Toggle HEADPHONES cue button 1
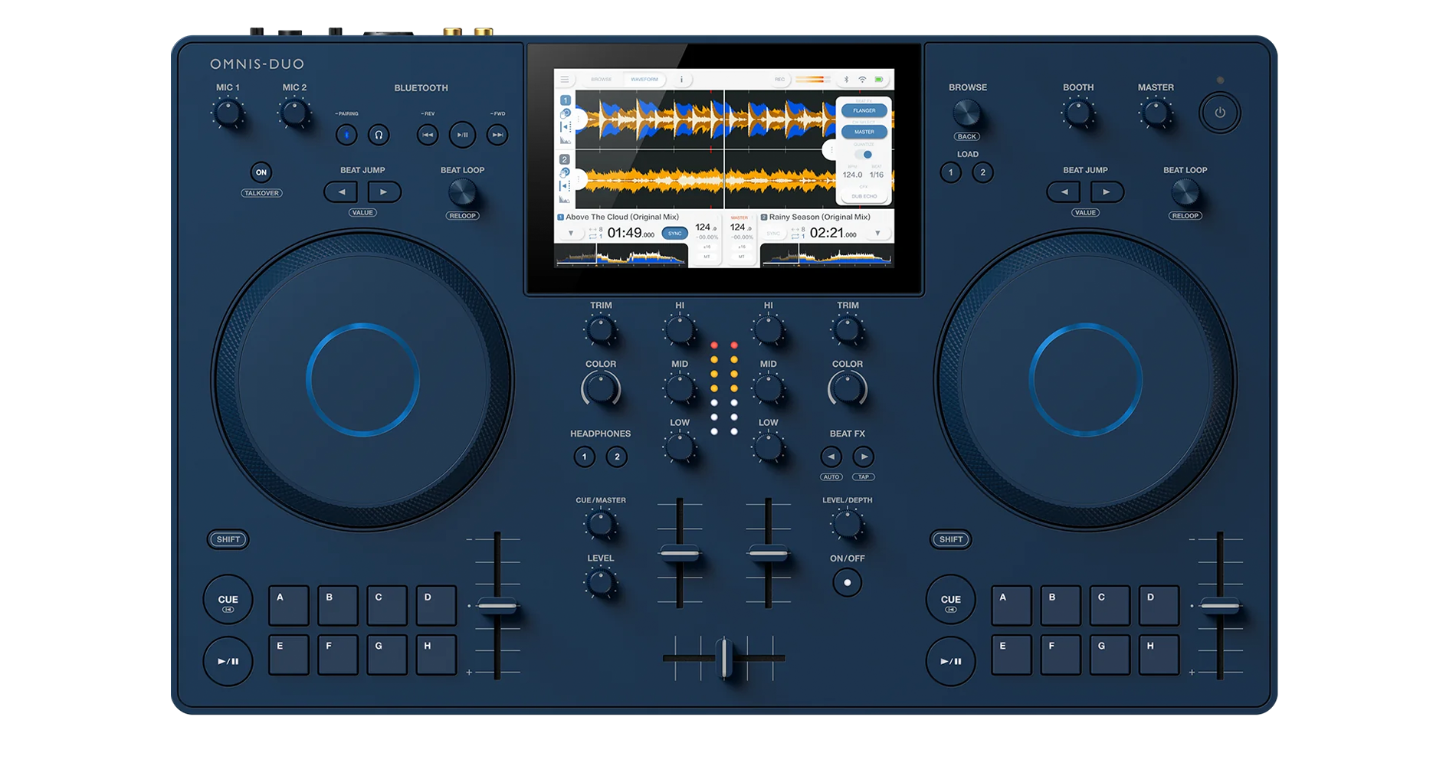 point(584,457)
